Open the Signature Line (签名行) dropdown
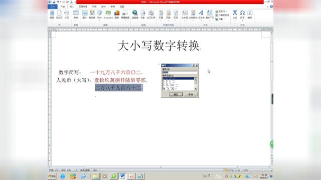The image size is (321, 180). 221,11
